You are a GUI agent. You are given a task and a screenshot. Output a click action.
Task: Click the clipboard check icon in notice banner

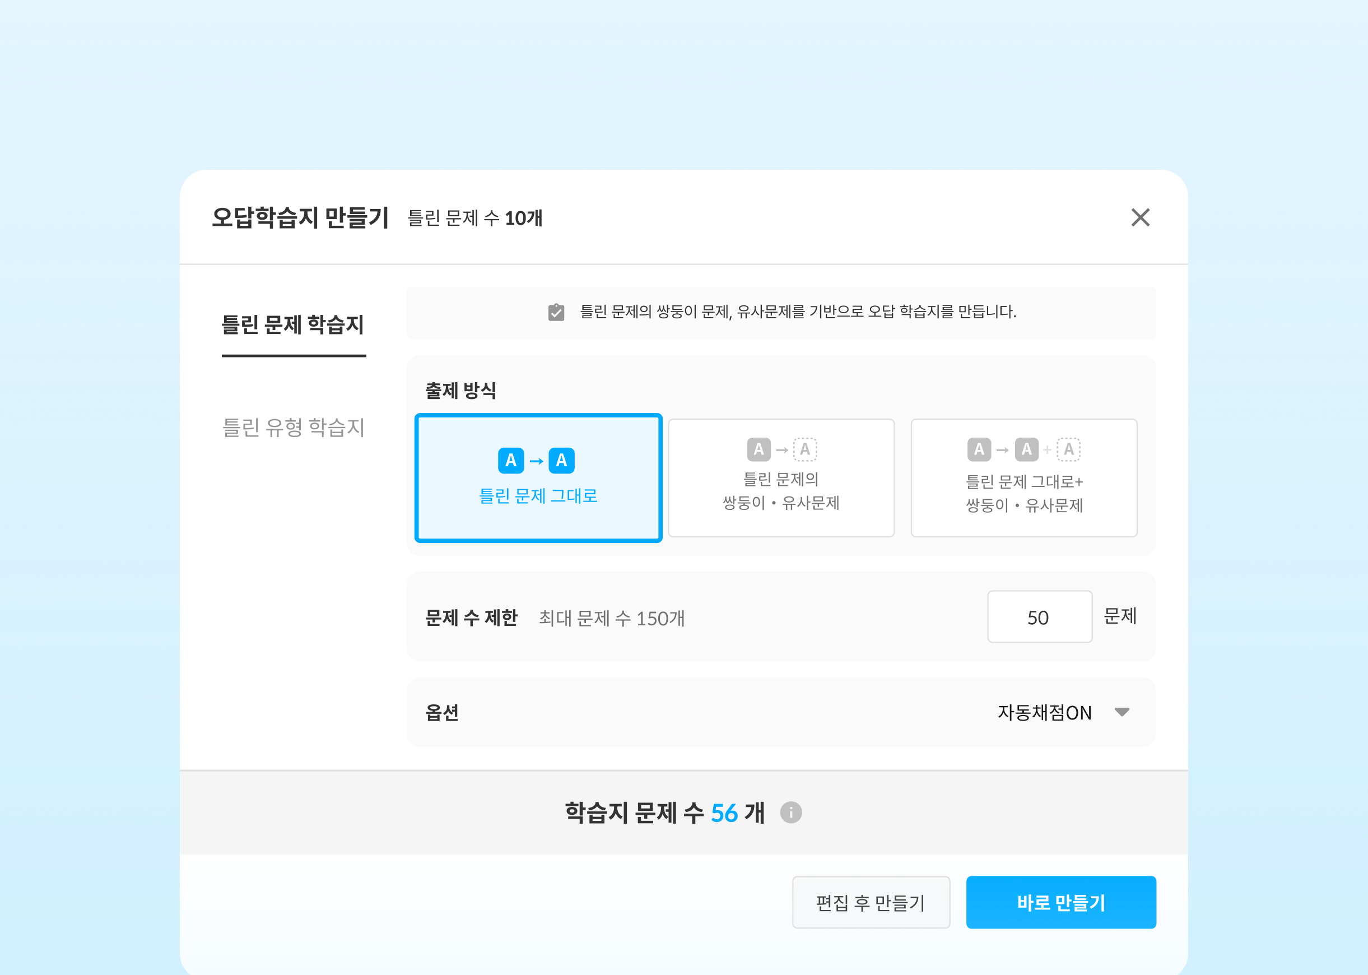pyautogui.click(x=556, y=312)
